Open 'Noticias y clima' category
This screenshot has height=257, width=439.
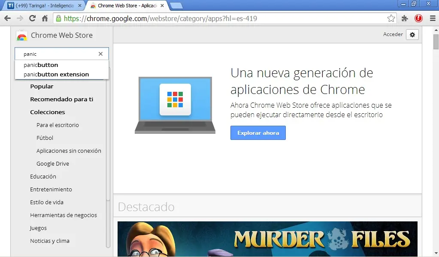pyautogui.click(x=50, y=241)
